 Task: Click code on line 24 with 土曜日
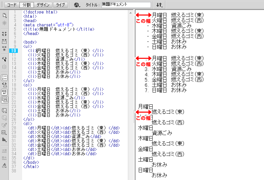click(54, 111)
